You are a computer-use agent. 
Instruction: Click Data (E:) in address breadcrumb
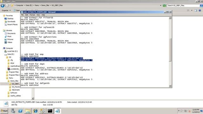click(x=29, y=5)
